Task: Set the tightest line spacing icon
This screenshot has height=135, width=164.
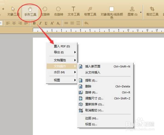Action: pyautogui.click(x=66, y=23)
